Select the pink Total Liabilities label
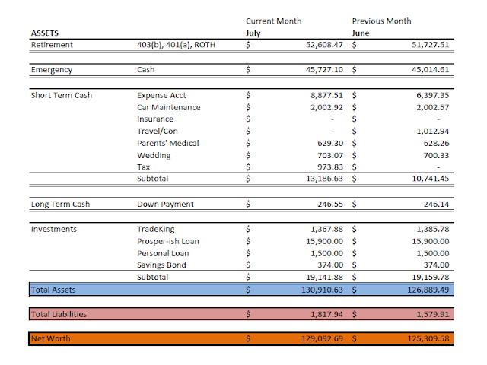487x365 pixels. (x=59, y=314)
